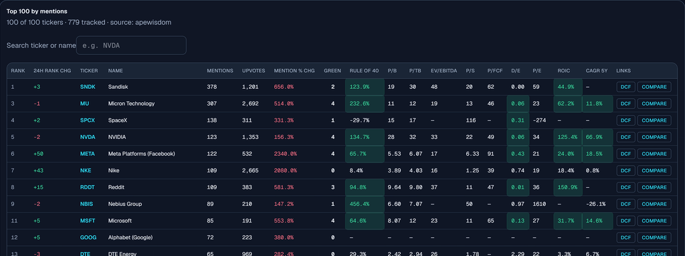Sort by RULE OF 40 column header
Viewport: 685px width, 256px height.
click(364, 71)
